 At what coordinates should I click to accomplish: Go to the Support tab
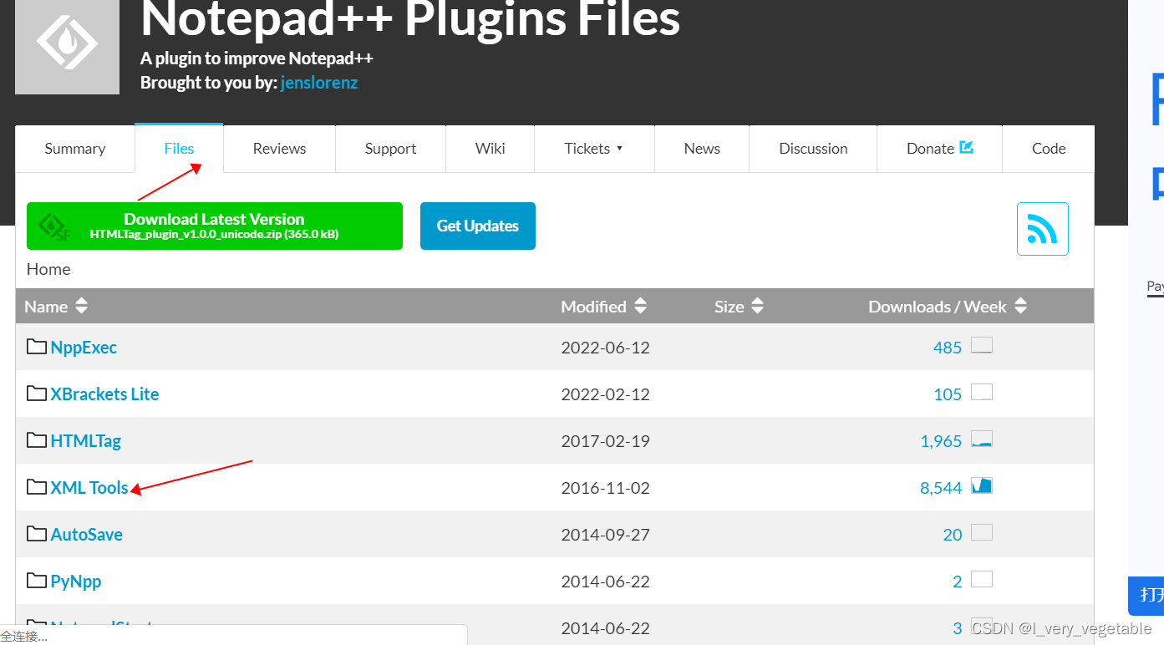(x=390, y=149)
